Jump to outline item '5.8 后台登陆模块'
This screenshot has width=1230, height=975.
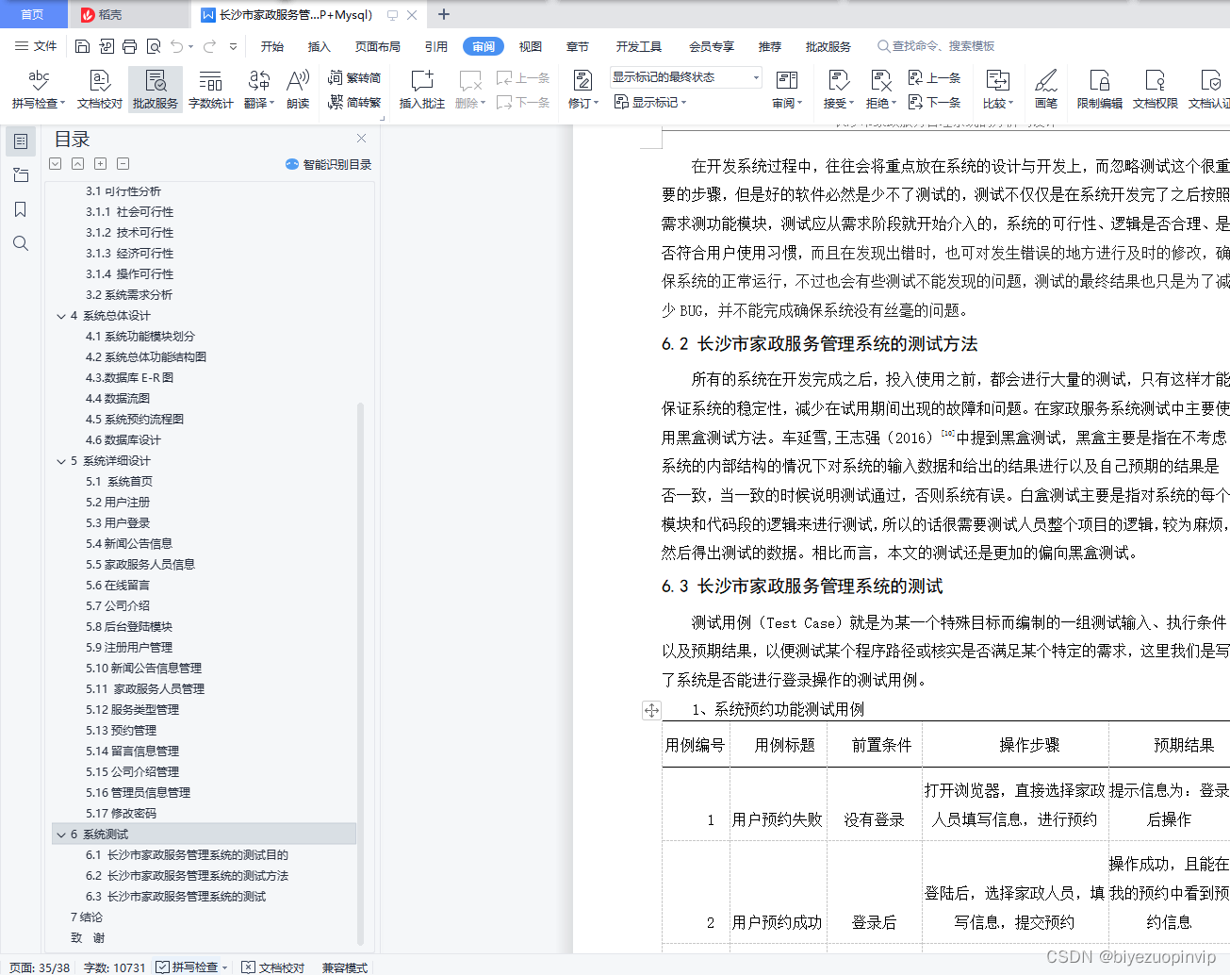pos(129,627)
